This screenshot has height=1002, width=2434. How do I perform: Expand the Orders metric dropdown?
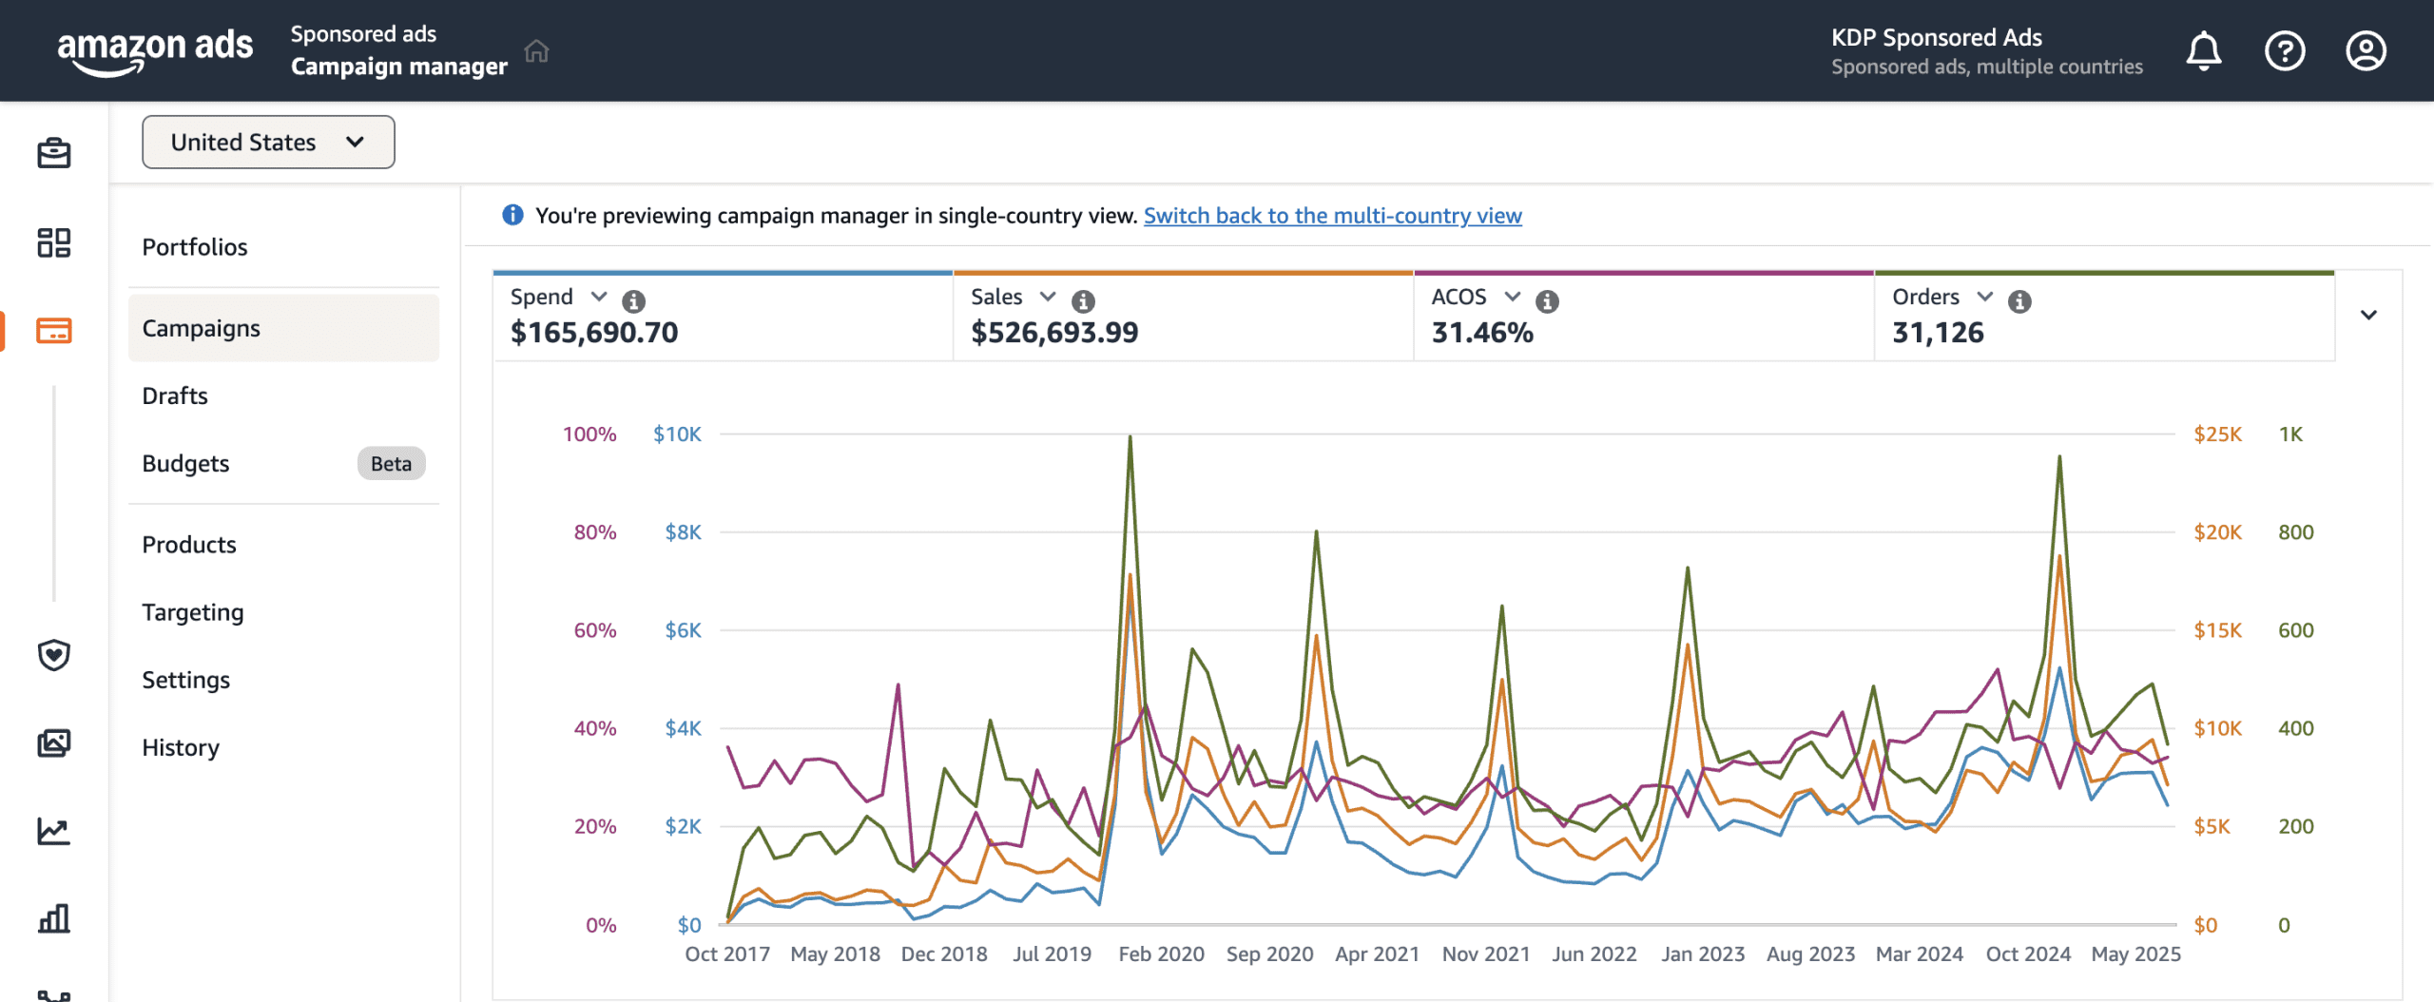(x=1984, y=297)
